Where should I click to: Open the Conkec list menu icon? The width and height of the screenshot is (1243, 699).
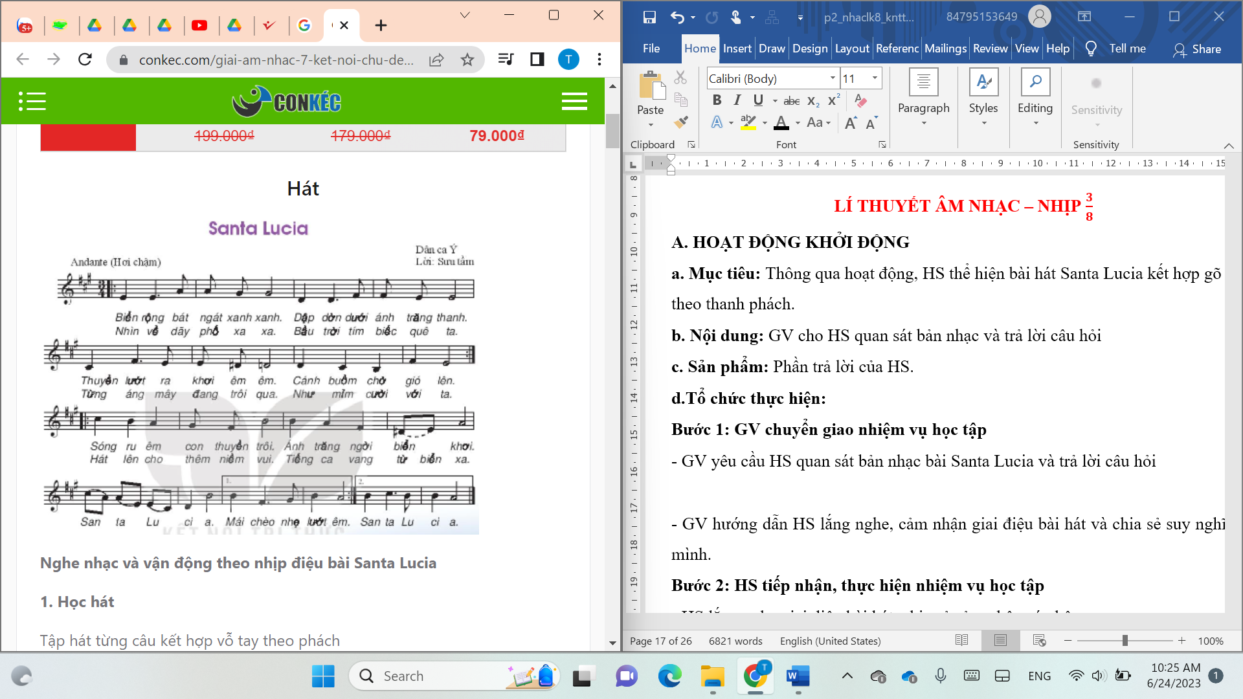[32, 102]
